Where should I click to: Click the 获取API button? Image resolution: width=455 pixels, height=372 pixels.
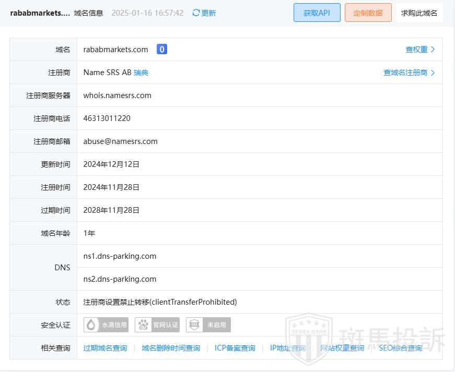[317, 13]
